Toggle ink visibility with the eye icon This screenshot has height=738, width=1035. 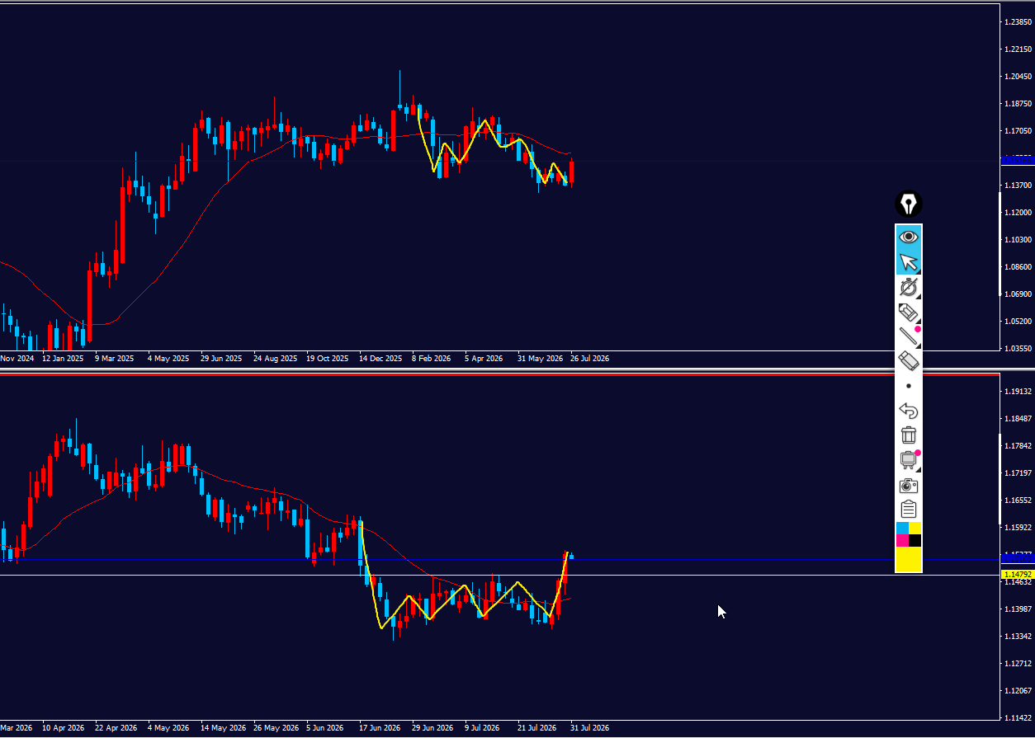click(x=909, y=237)
